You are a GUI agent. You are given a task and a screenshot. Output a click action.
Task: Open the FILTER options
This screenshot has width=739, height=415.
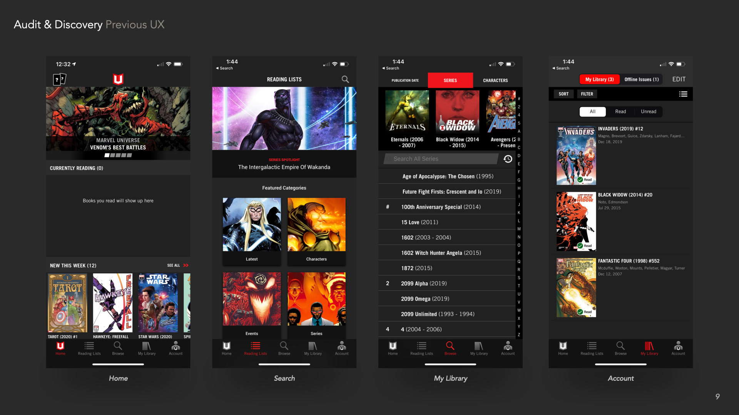[x=587, y=94]
